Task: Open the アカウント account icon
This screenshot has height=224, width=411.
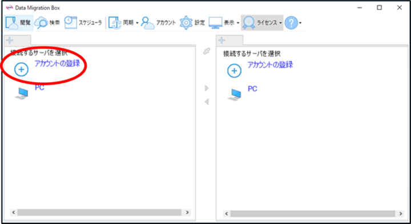Action: [148, 23]
